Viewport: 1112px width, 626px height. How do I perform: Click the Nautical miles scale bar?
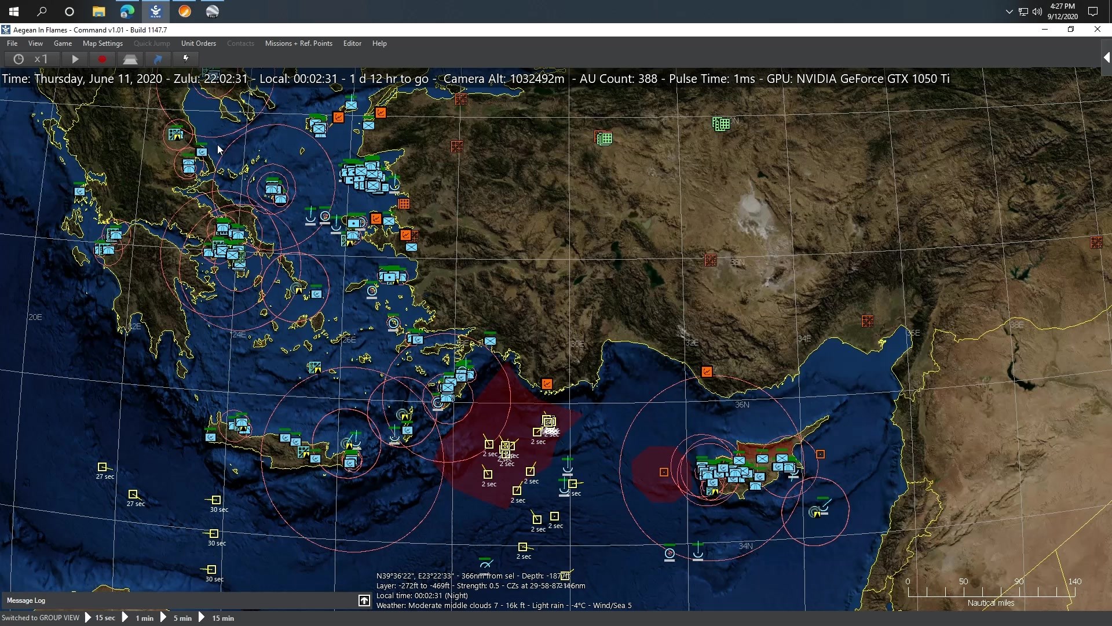point(991,592)
